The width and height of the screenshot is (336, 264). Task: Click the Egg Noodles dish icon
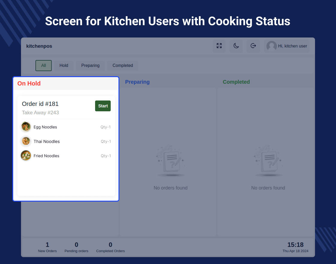(26, 127)
